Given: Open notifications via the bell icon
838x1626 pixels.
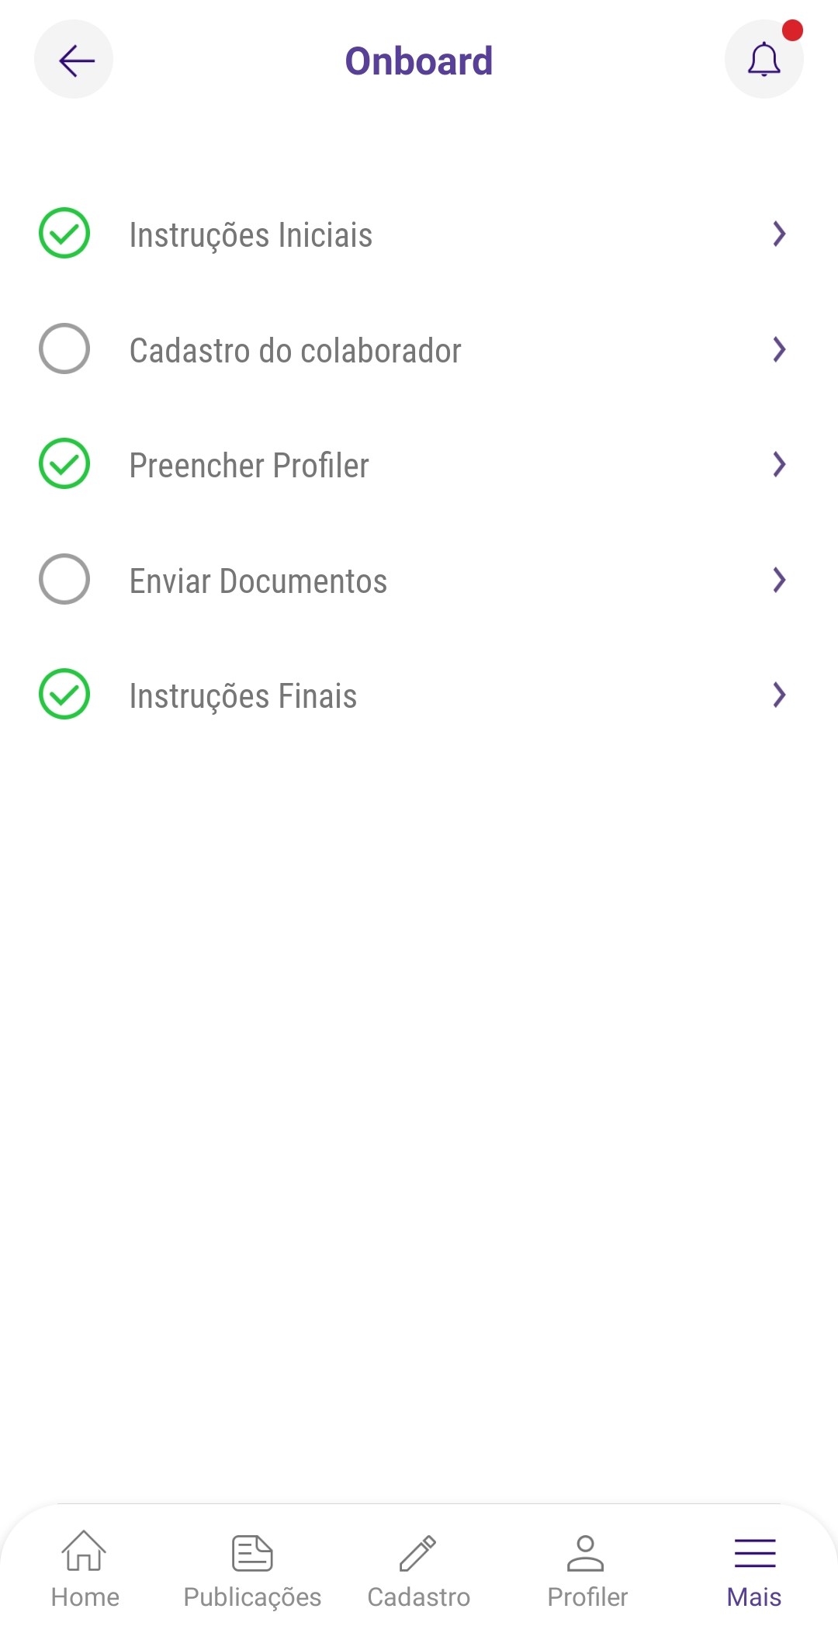Looking at the screenshot, I should coord(764,60).
